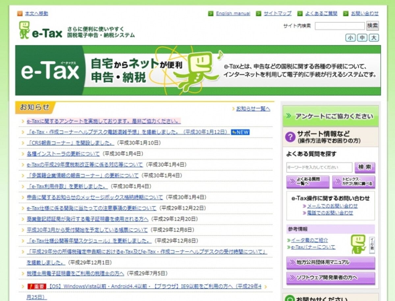Click the green arrow icon beside English manual
Viewport: 395px width, 301px height.
point(211,14)
